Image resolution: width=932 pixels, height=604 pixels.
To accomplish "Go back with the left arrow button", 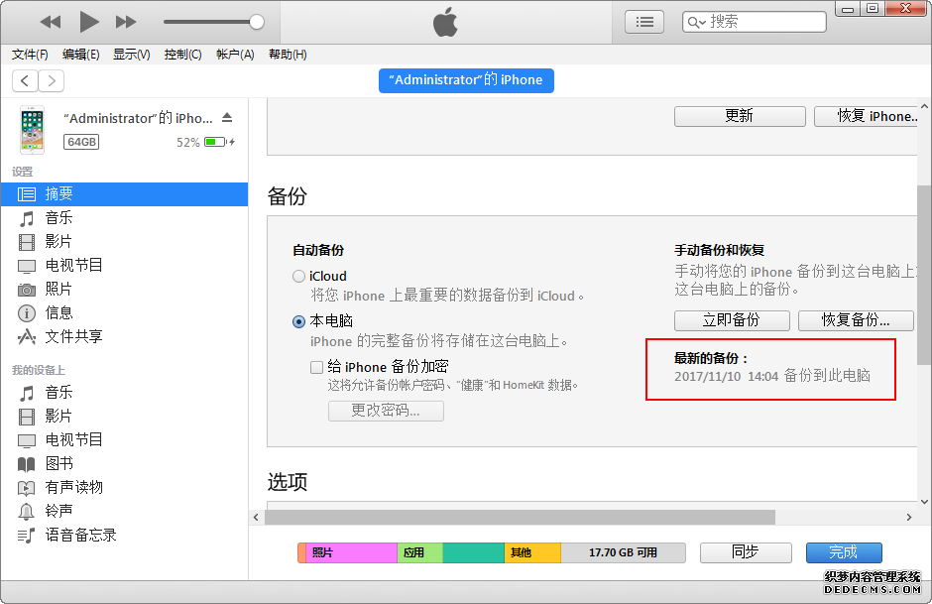I will click(25, 80).
